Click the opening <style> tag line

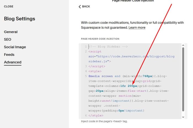click(95, 71)
